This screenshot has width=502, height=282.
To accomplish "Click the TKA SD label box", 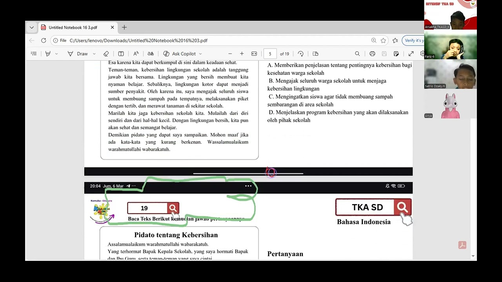I will pos(366,207).
